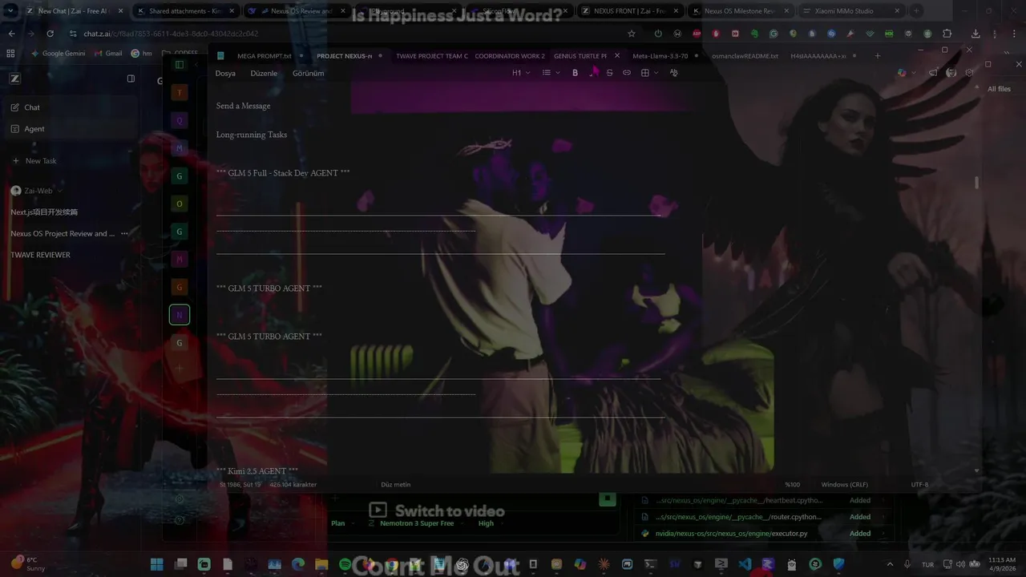Image resolution: width=1026 pixels, height=577 pixels.
Task: Open browser downloads icon
Action: tap(976, 34)
